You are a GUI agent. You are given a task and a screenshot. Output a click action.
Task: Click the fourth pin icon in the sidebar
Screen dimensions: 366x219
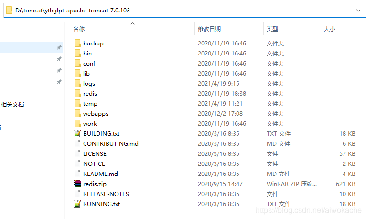coord(59,82)
